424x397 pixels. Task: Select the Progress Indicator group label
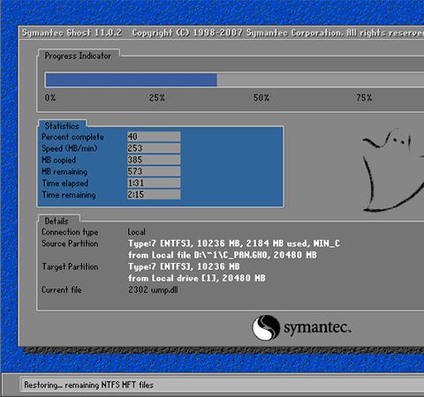pos(78,56)
